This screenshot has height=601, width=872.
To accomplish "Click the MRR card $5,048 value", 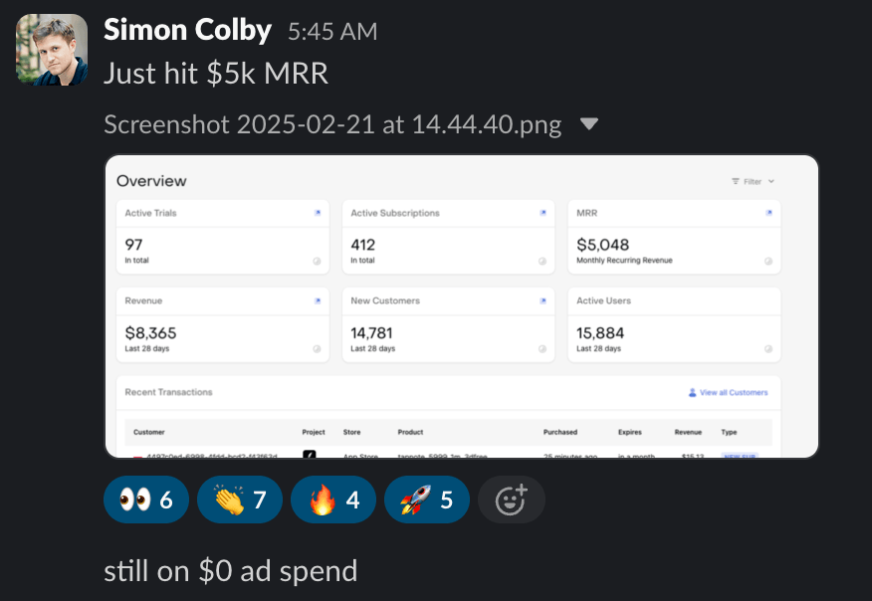I will click(603, 244).
